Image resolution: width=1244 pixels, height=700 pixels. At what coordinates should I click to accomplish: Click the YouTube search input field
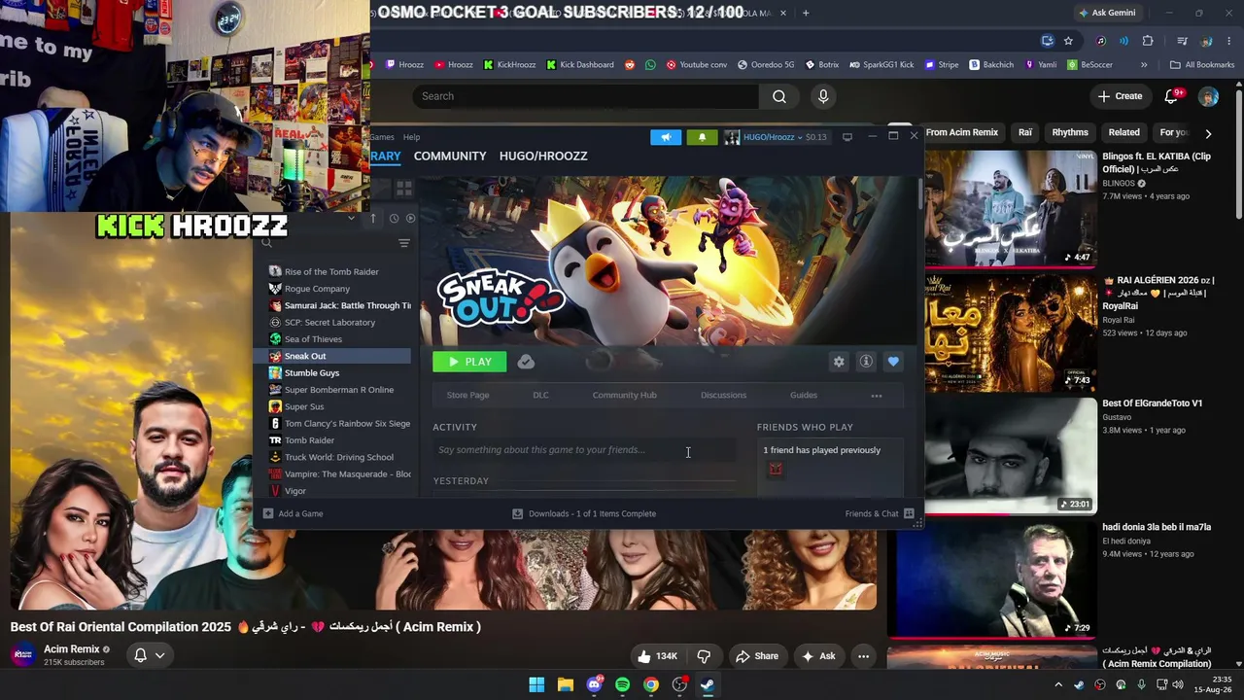coord(586,96)
